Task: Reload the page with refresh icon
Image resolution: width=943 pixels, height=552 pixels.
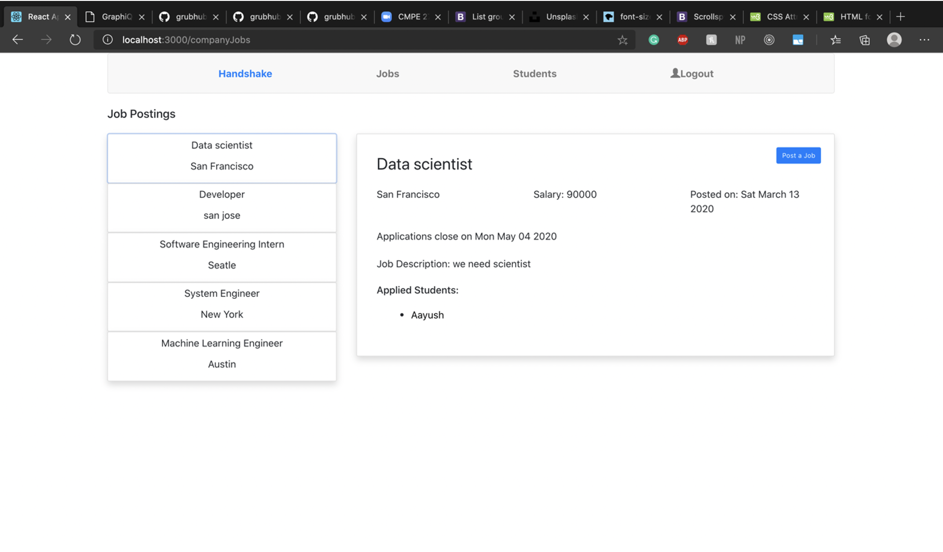Action: click(x=75, y=40)
